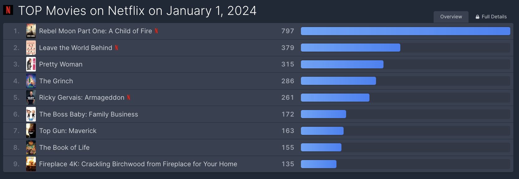
Task: Click the Netflix logo icon beside the title
Action: pos(8,10)
